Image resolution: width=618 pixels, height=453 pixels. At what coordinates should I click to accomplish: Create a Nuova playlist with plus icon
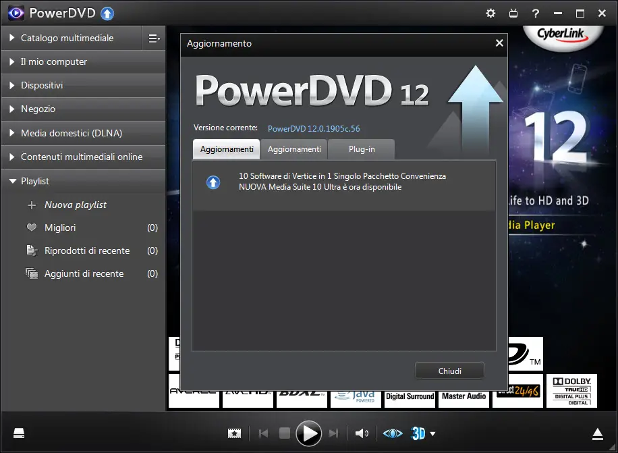32,205
